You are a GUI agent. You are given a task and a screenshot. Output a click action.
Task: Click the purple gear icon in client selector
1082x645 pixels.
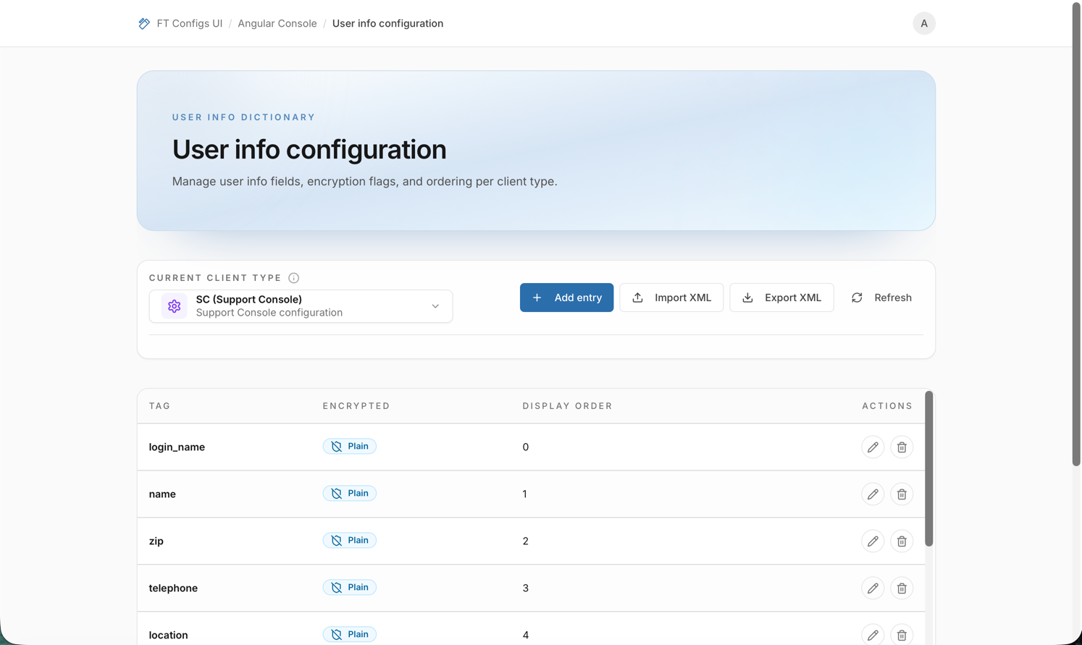(174, 306)
